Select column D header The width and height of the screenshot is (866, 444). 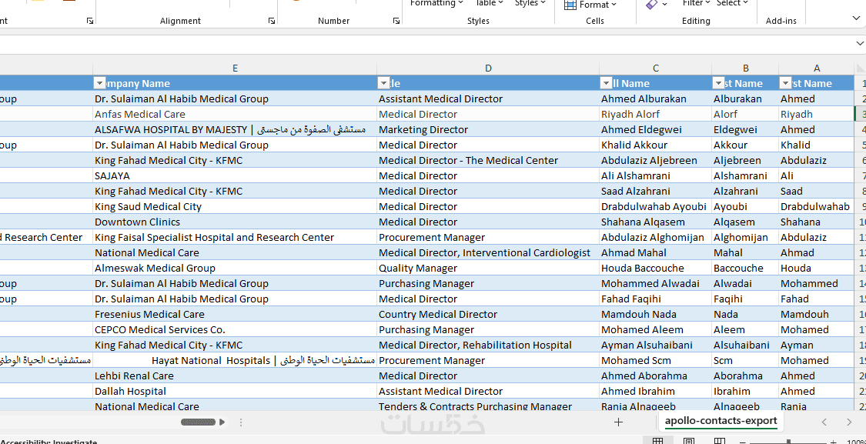click(488, 68)
